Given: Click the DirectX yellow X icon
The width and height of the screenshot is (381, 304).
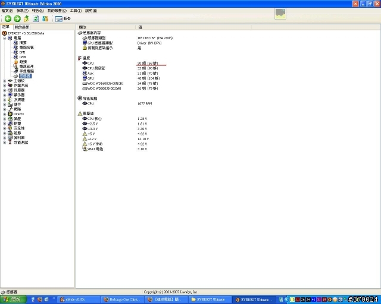Looking at the screenshot, I should click(10, 114).
